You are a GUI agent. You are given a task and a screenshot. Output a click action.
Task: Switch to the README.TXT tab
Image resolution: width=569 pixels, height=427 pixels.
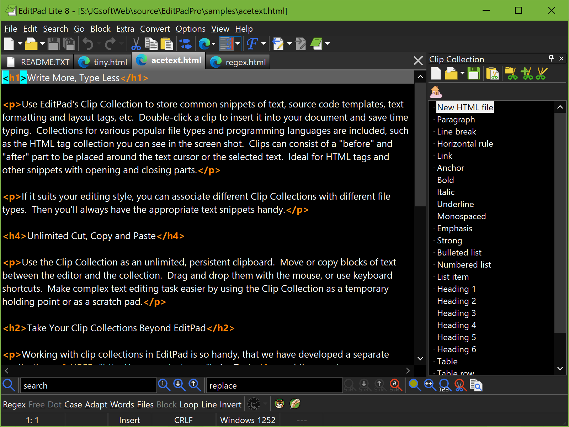pos(38,62)
